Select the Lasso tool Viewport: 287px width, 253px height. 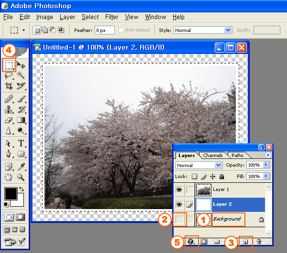coord(9,75)
